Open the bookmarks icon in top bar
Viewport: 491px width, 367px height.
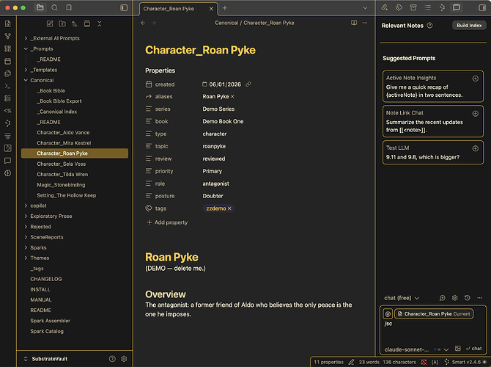click(69, 7)
